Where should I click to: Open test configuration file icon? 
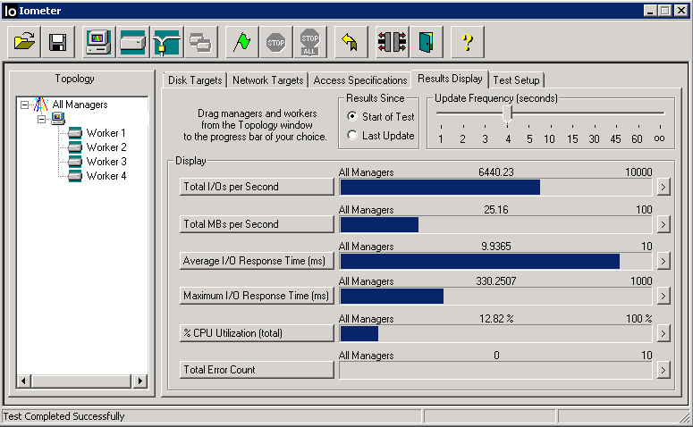coord(24,42)
